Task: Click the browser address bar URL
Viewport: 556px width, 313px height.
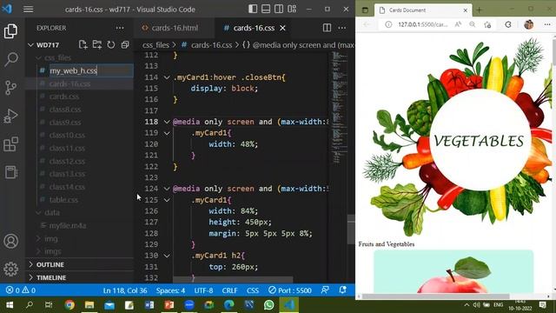Action: (422, 24)
